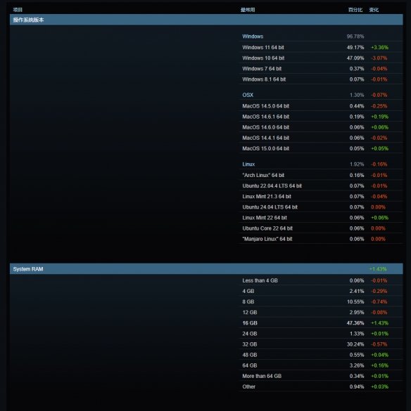The height and width of the screenshot is (411, 411).
Task: Click the 变化 column header
Action: click(x=374, y=10)
